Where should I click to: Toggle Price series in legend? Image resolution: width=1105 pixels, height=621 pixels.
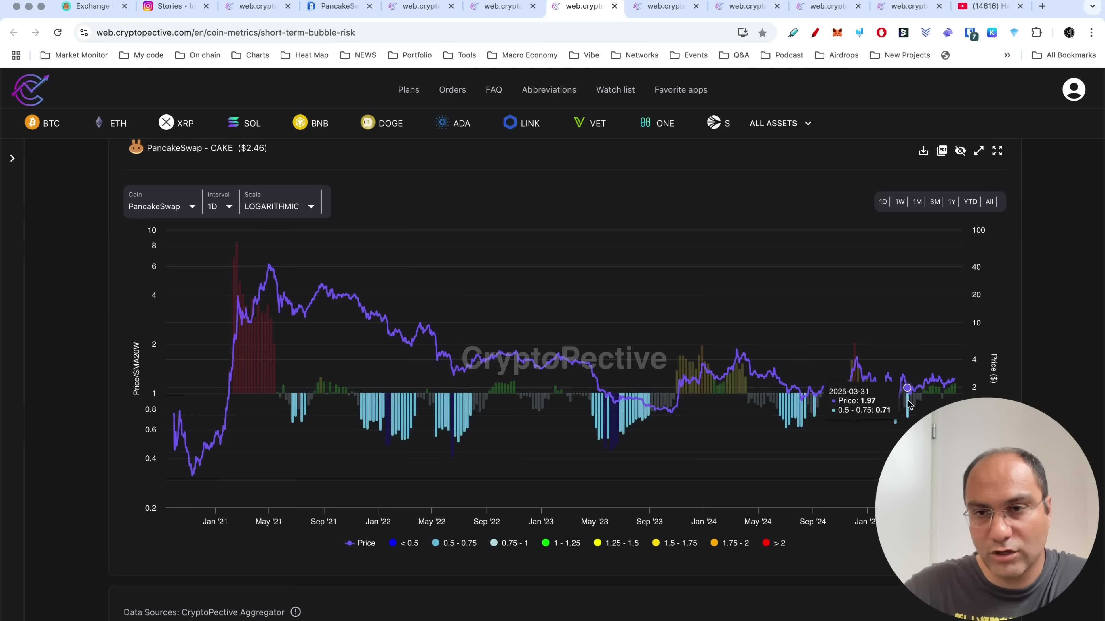pos(360,543)
